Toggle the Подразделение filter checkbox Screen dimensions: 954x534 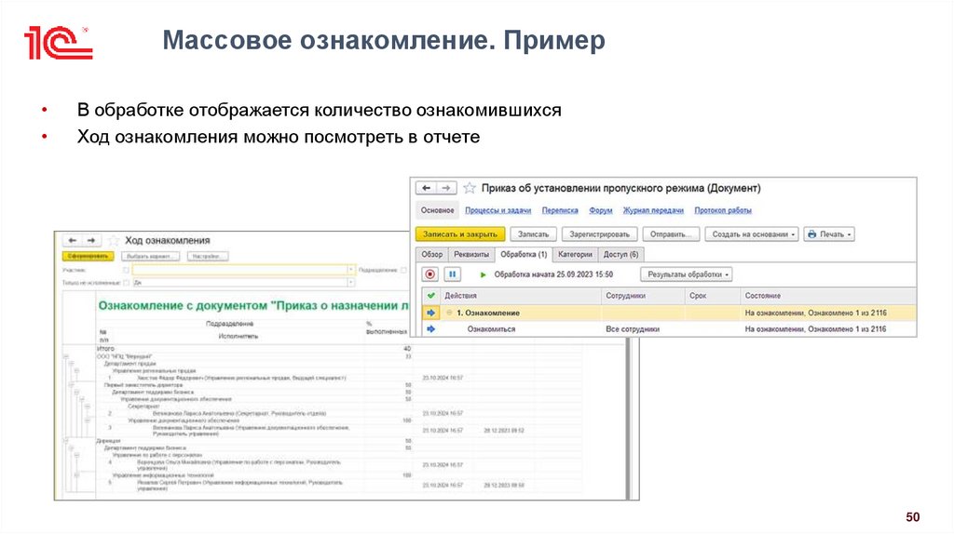pos(404,270)
